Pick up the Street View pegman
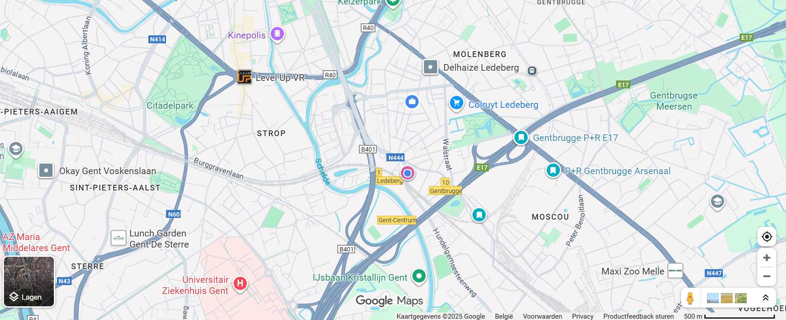 (x=690, y=298)
